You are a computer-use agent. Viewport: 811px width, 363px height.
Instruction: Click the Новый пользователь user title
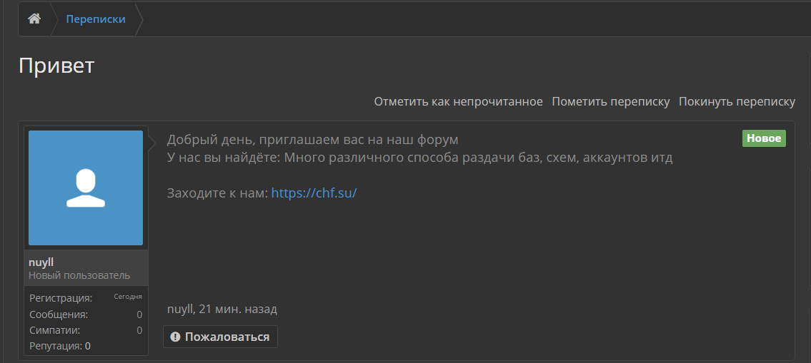pos(79,275)
